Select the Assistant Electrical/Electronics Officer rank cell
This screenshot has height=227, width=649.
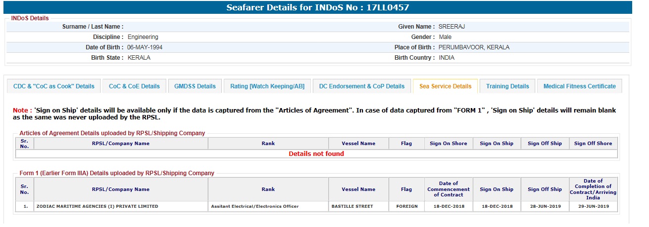coord(254,206)
